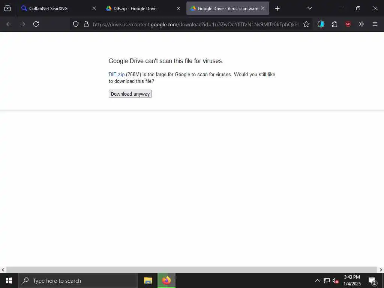Open the blue circular extension icon
This screenshot has width=384, height=288.
[x=321, y=24]
